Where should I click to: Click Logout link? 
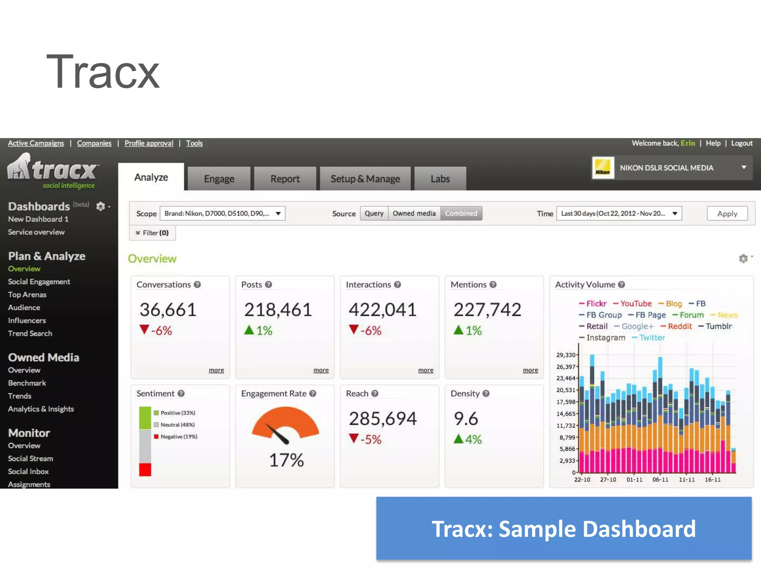point(742,143)
